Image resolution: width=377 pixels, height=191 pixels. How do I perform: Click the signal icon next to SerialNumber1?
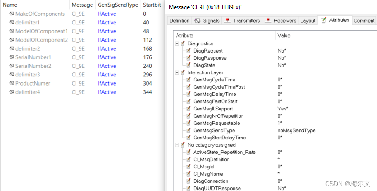[12, 57]
